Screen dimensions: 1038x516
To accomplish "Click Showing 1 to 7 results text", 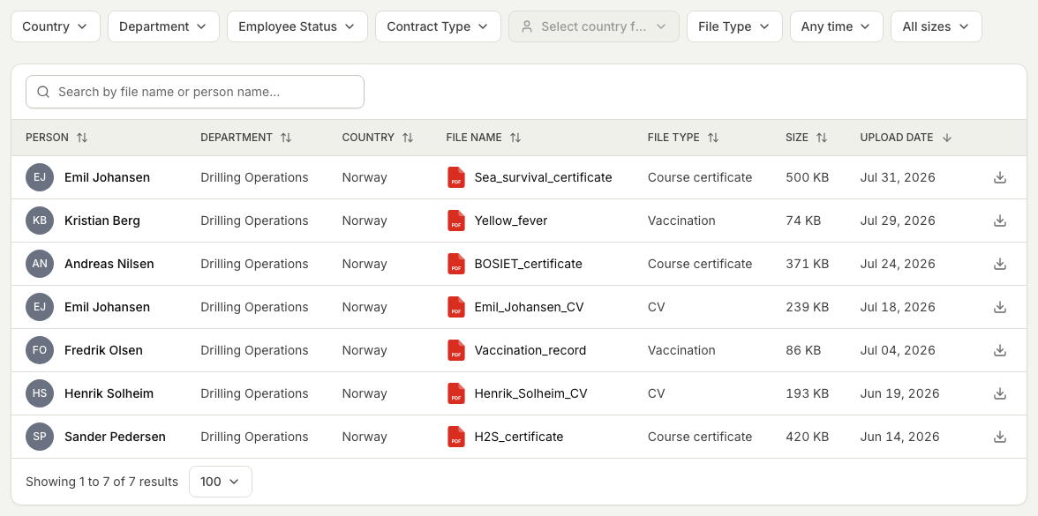I will click(102, 482).
